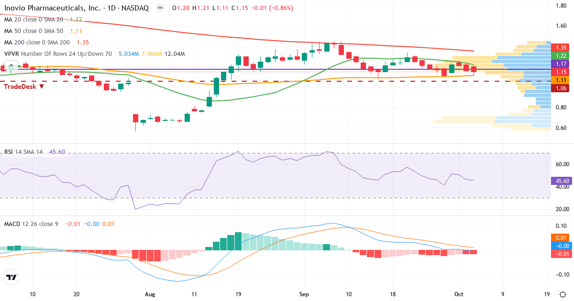The height and width of the screenshot is (301, 574).
Task: Collapse the indicator legend with the chevron
Action: [x=11, y=66]
